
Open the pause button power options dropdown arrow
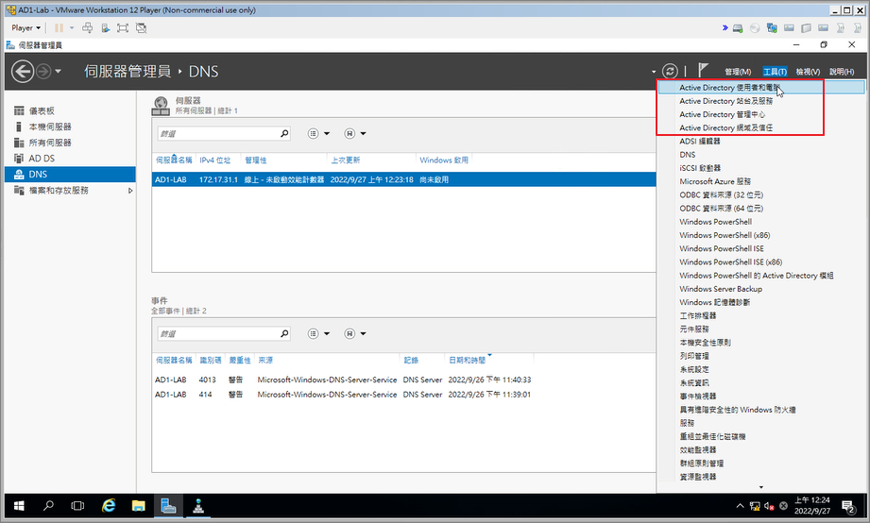pyautogui.click(x=72, y=27)
